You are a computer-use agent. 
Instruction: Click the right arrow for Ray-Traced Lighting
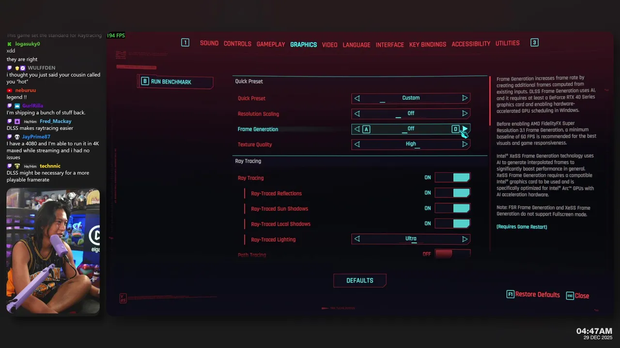[465, 239]
